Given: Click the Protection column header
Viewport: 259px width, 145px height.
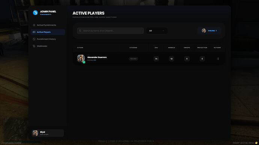Looking at the screenshot, I should pyautogui.click(x=202, y=48).
